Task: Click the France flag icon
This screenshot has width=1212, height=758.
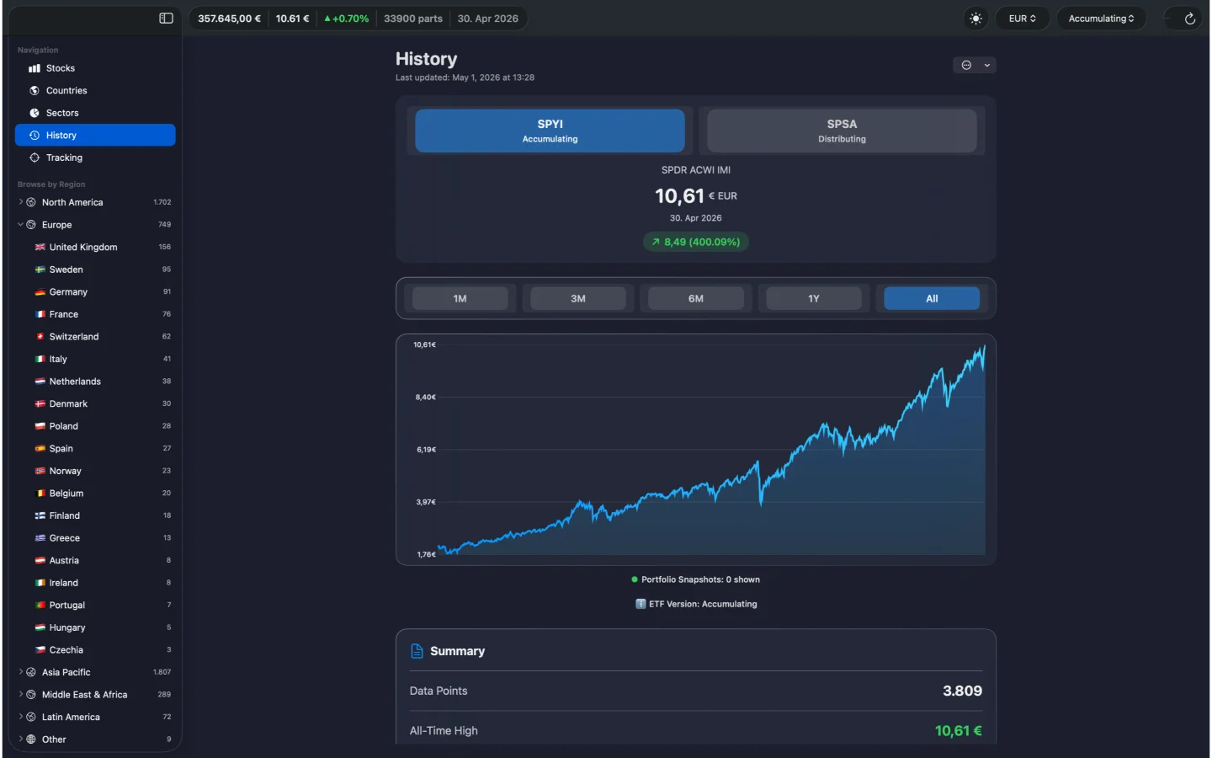Action: point(40,314)
